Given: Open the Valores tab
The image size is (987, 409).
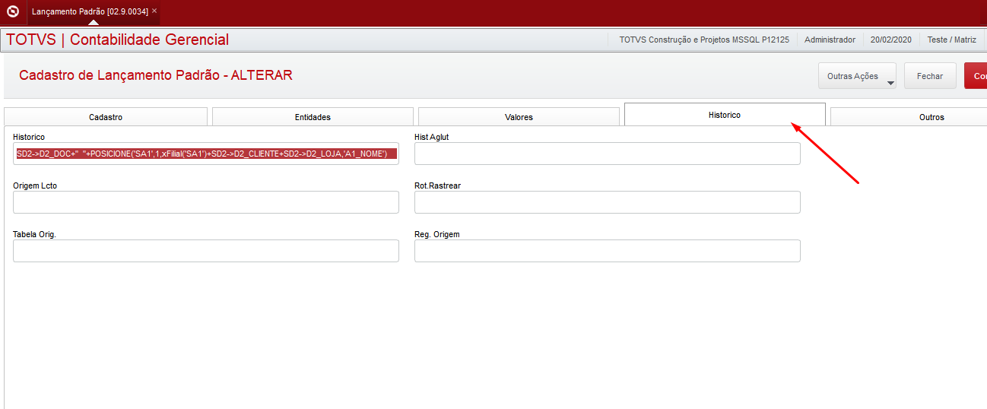Looking at the screenshot, I should (519, 117).
